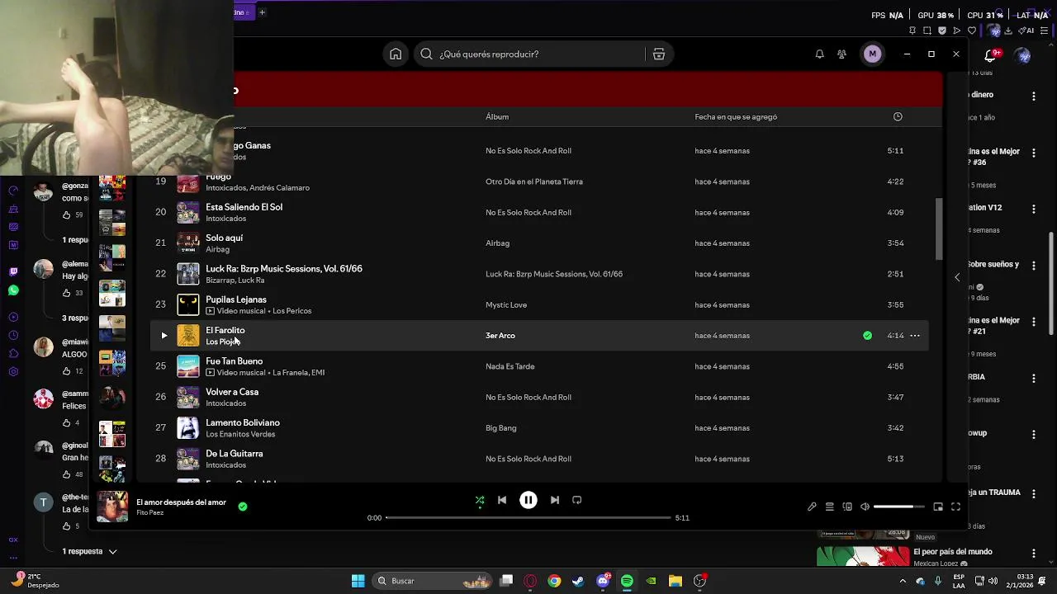Open 3er Arco album link

click(x=500, y=336)
